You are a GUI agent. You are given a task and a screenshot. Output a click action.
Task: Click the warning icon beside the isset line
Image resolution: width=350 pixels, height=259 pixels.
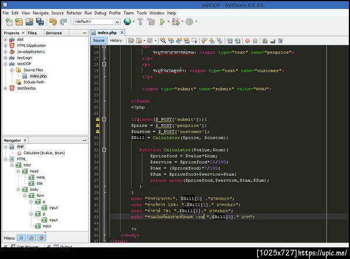click(97, 119)
